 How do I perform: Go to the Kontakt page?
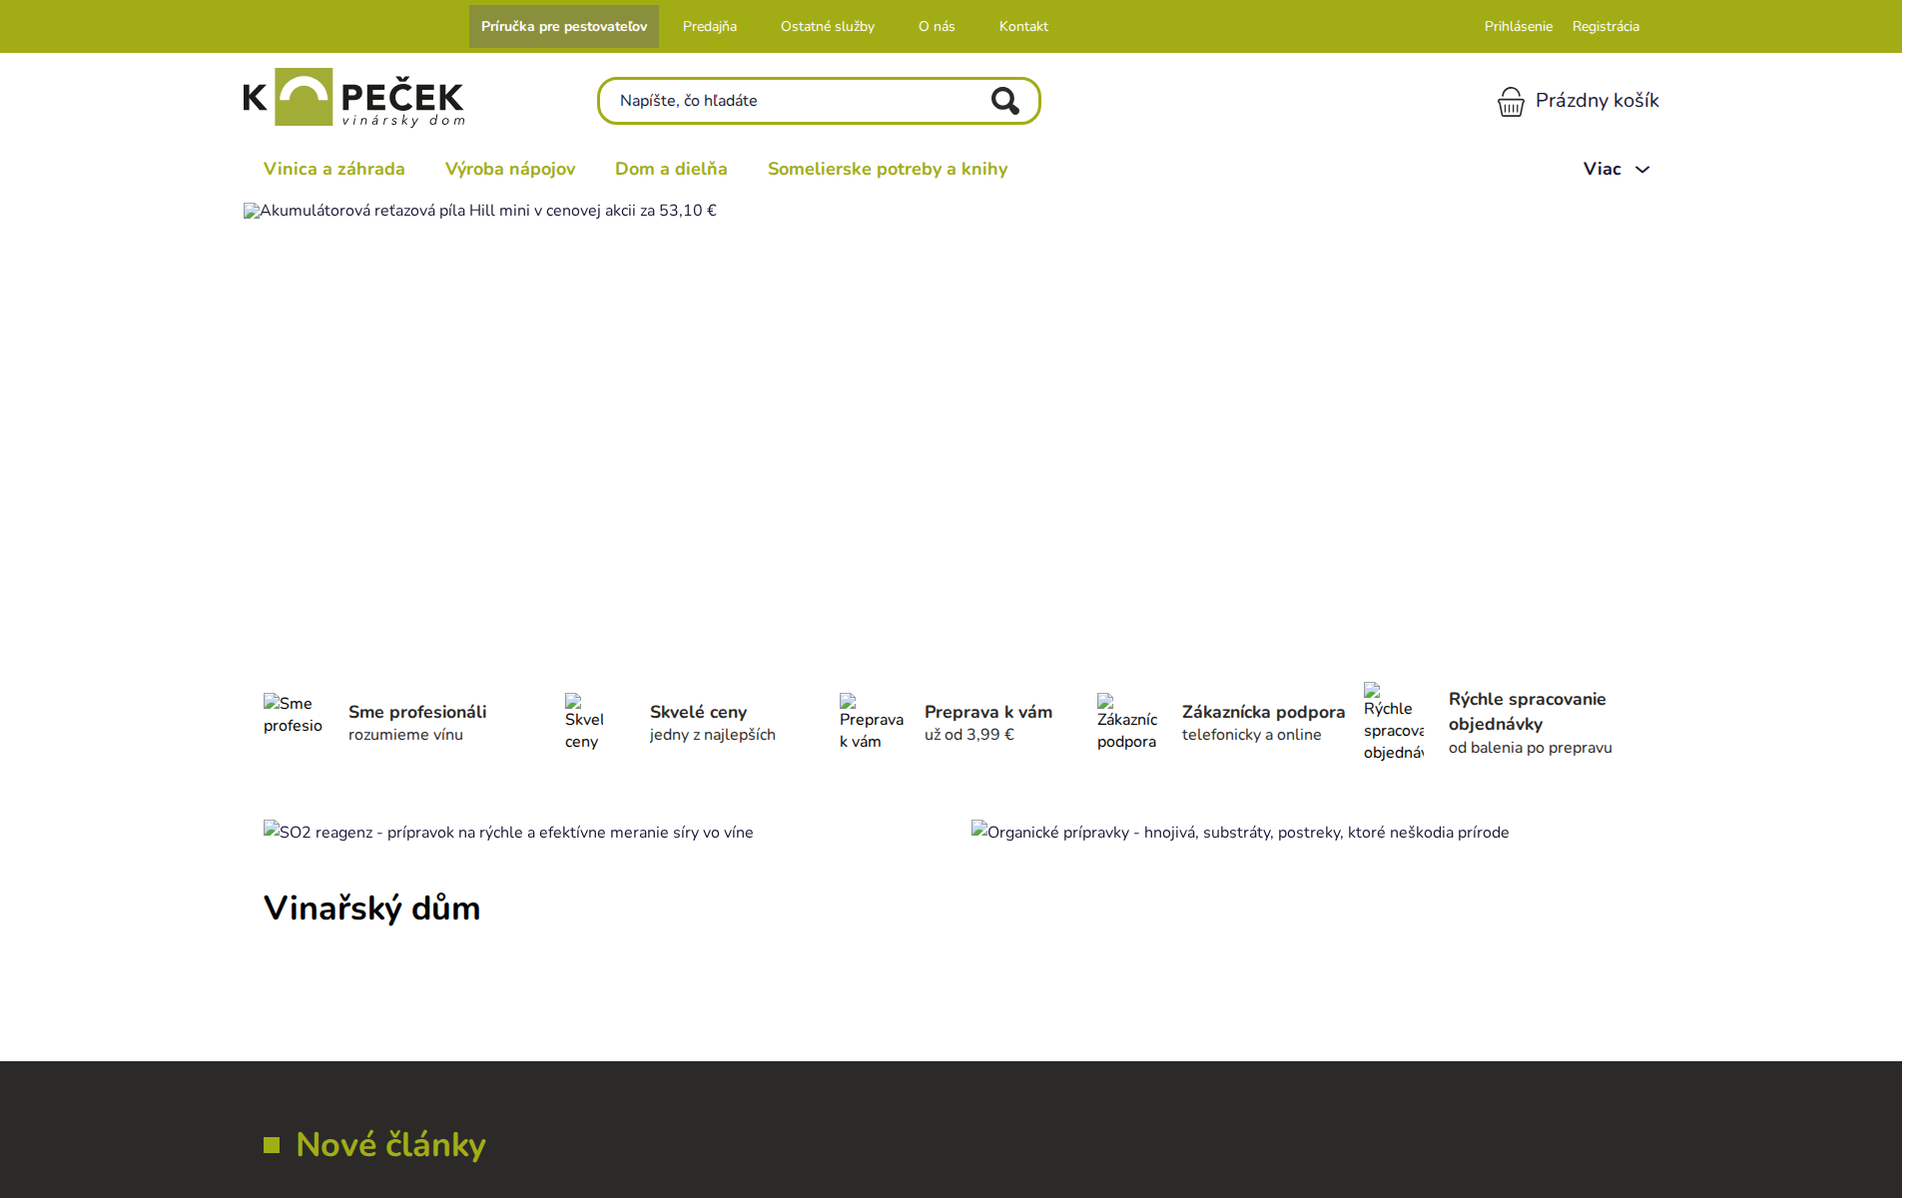click(1023, 27)
